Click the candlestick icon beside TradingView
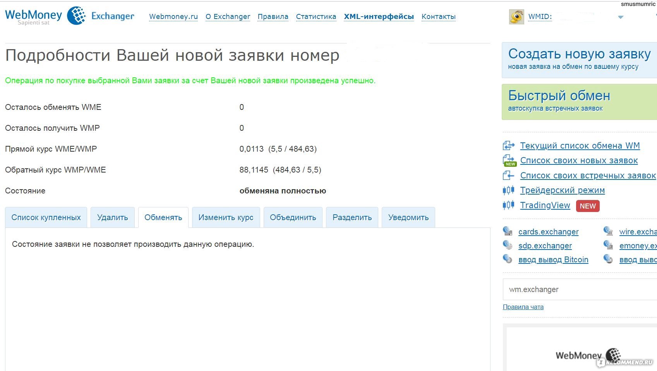Screen dimensions: 657x371 [508, 205]
